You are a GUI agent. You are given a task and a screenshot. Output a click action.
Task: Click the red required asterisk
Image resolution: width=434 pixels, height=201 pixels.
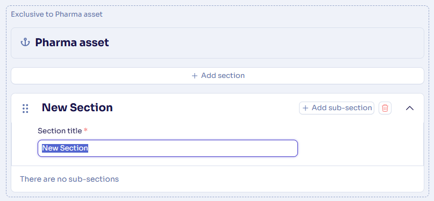click(x=86, y=130)
